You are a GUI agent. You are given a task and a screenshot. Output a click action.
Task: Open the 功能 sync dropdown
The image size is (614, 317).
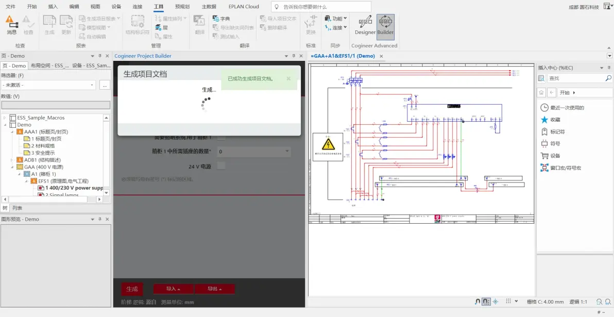[335, 19]
